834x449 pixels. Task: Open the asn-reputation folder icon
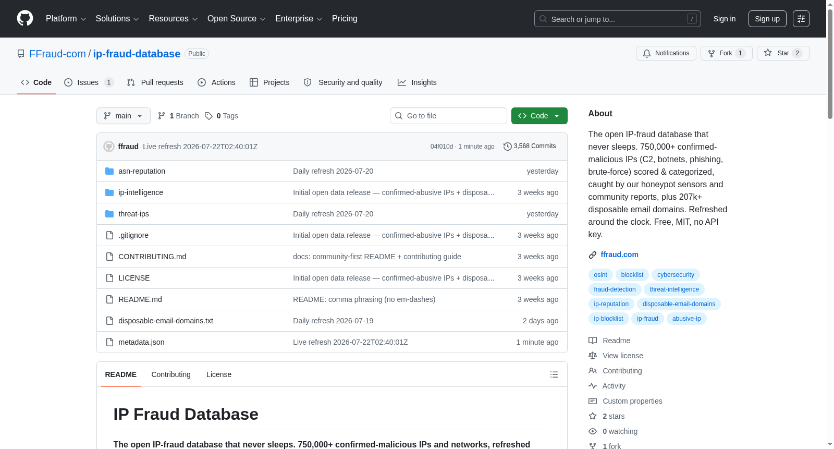pyautogui.click(x=109, y=171)
